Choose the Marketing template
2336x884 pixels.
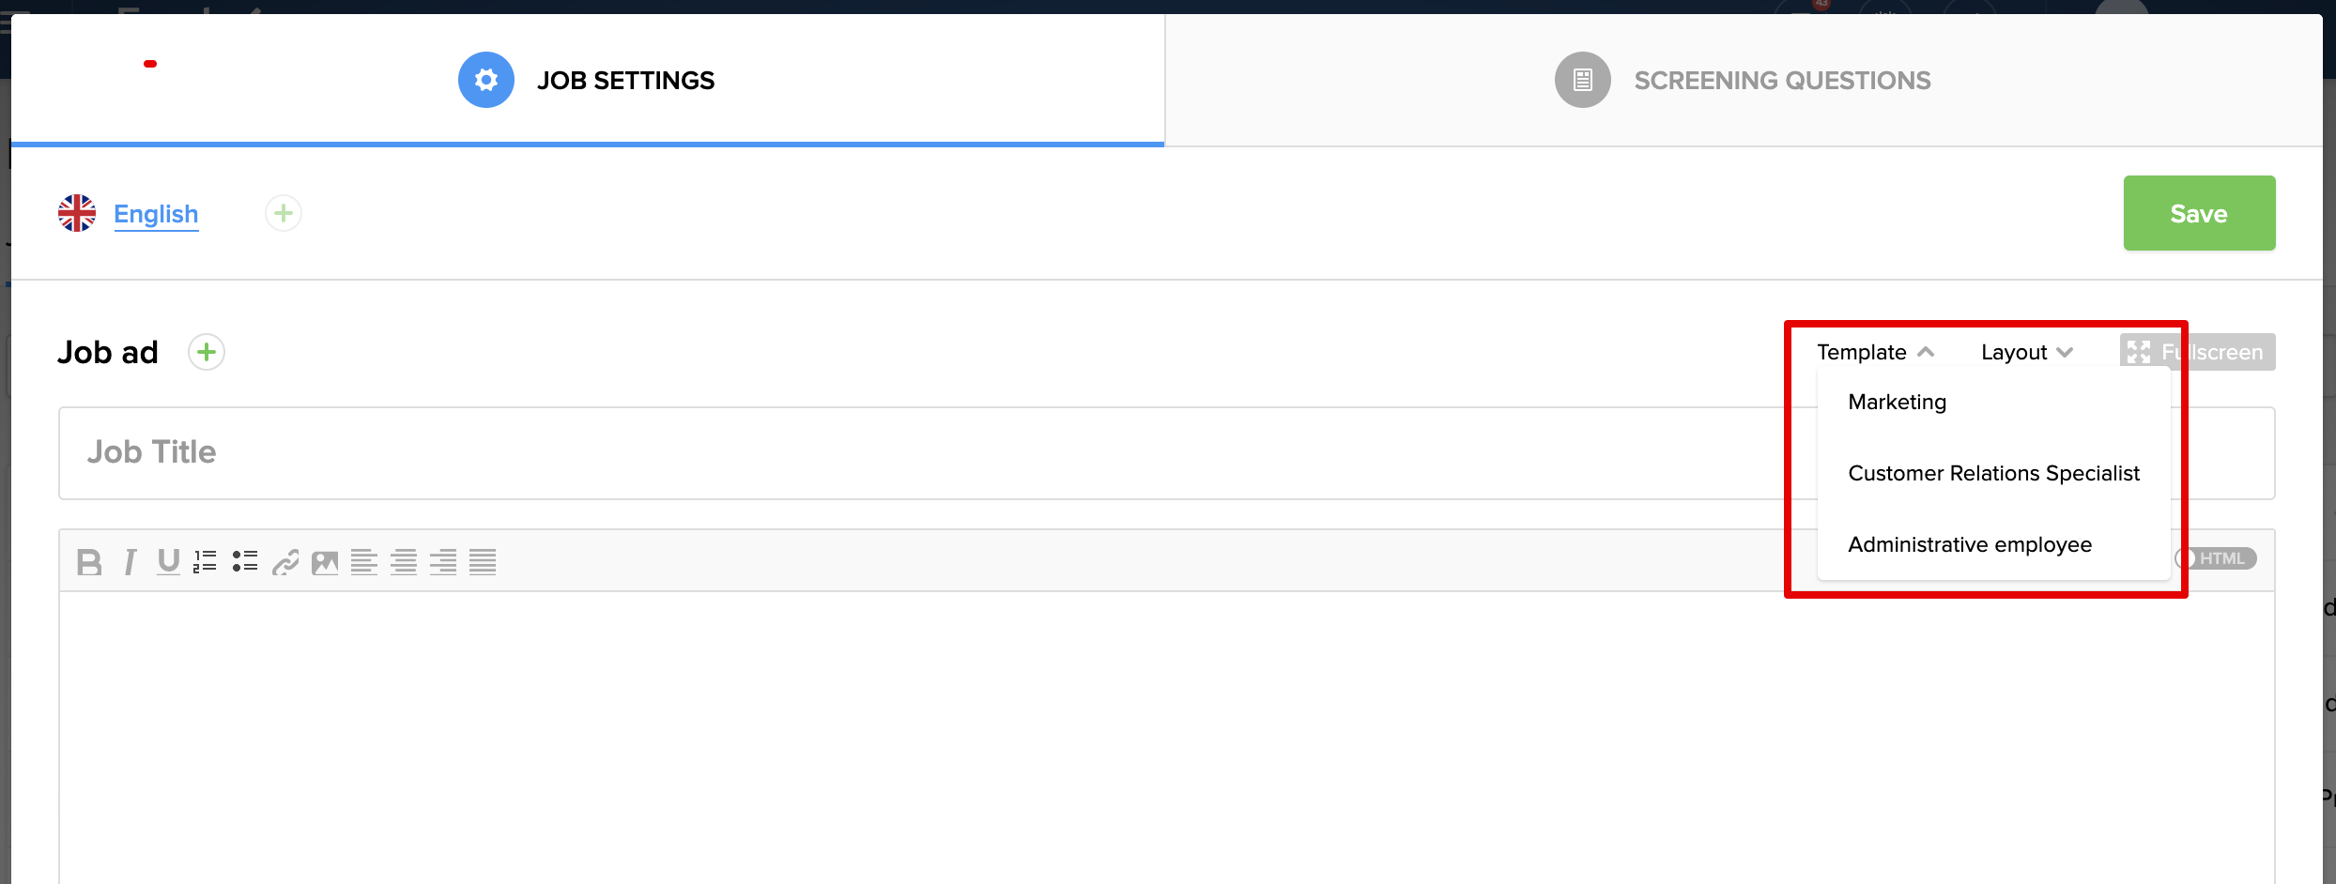coord(1897,402)
